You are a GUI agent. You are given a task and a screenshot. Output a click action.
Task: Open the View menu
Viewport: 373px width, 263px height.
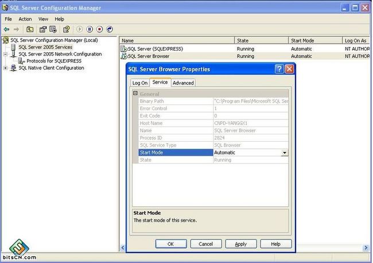43,19
